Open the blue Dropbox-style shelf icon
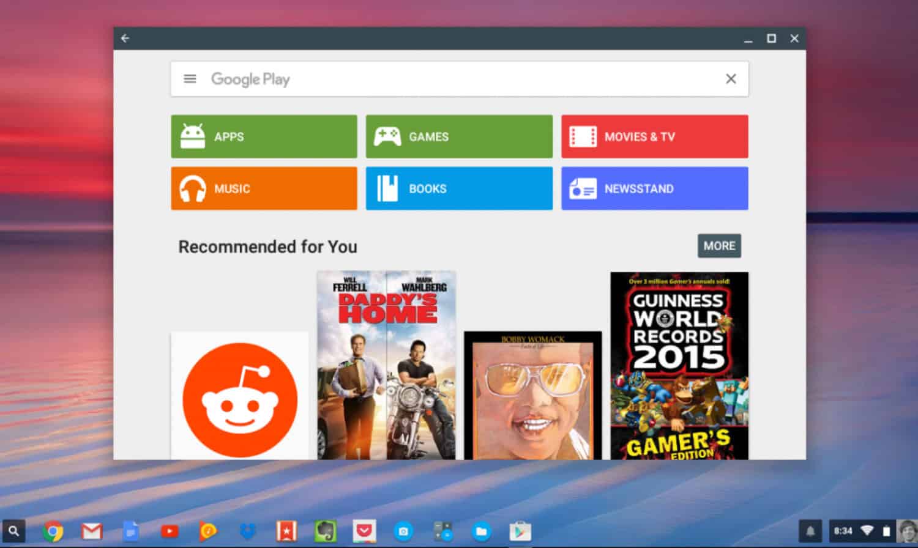Screen dimensions: 918x548 (247, 531)
